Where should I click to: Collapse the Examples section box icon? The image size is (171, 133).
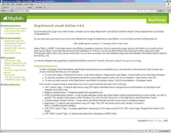(2, 58)
